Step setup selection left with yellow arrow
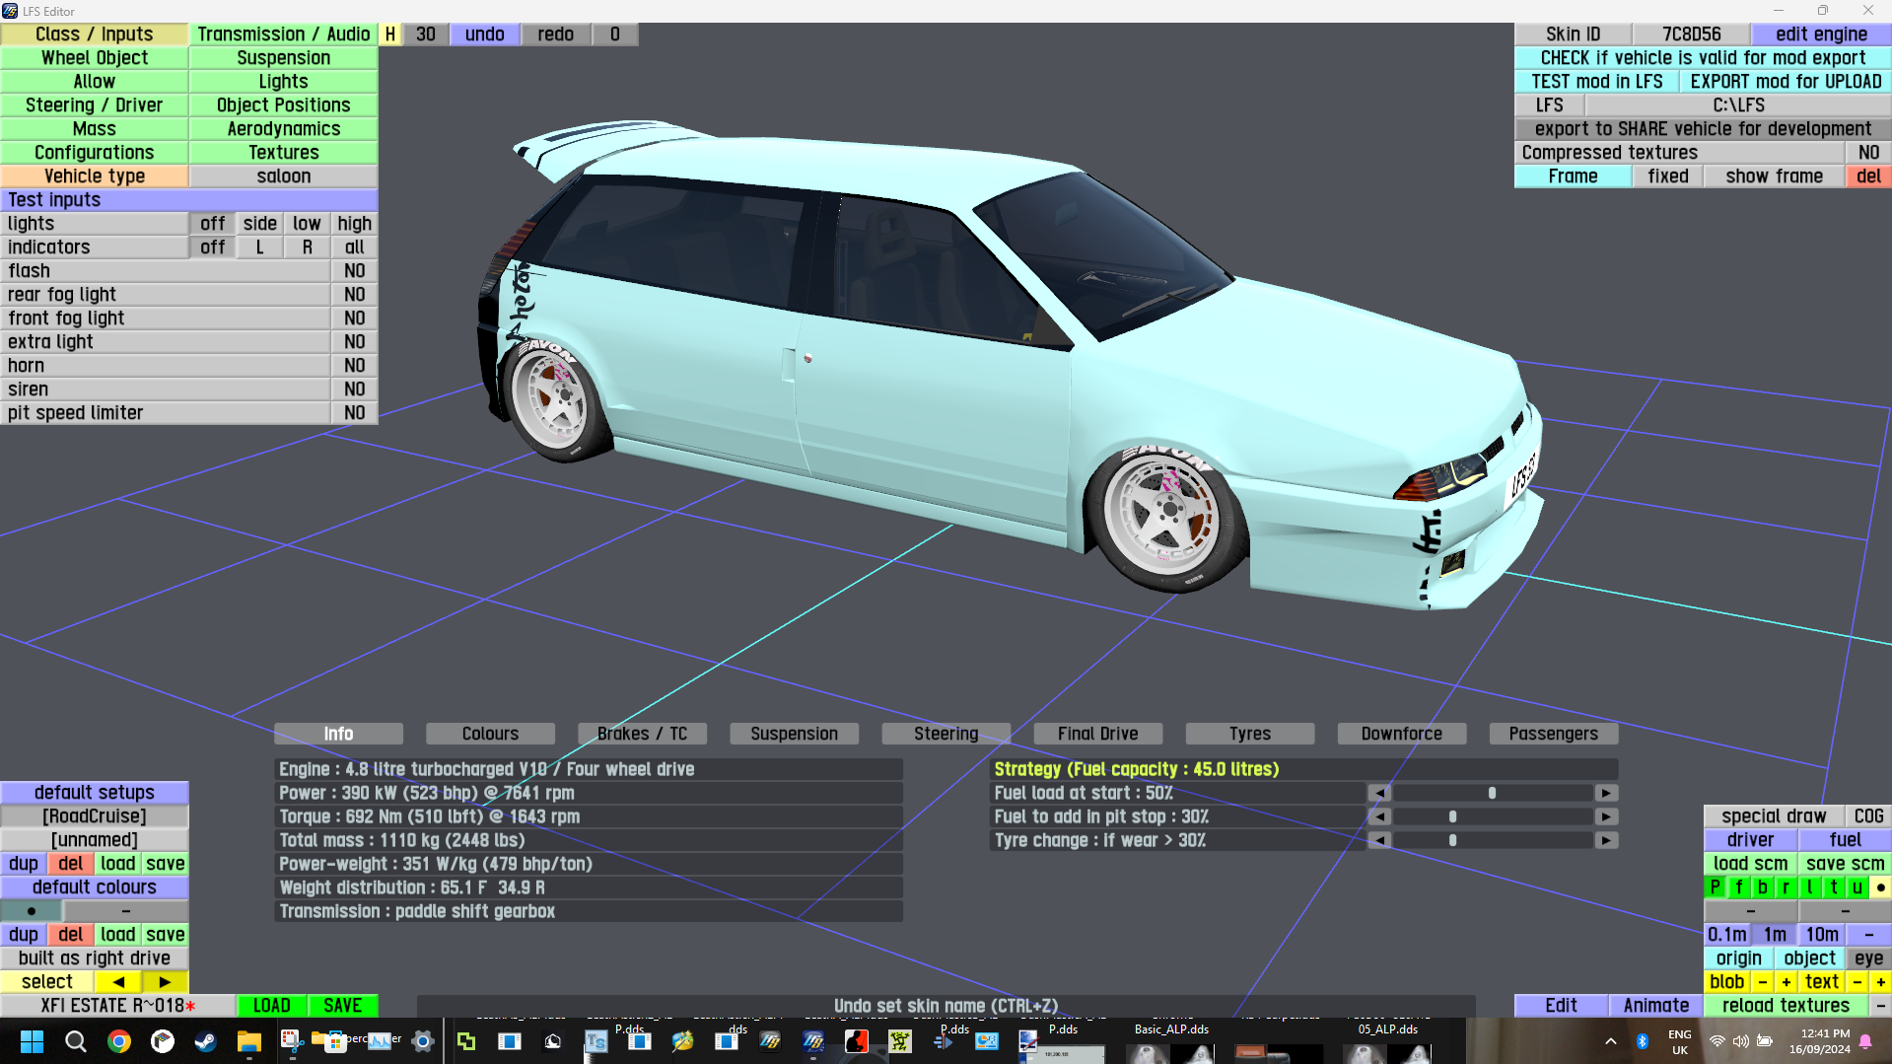The image size is (1892, 1064). point(118,982)
